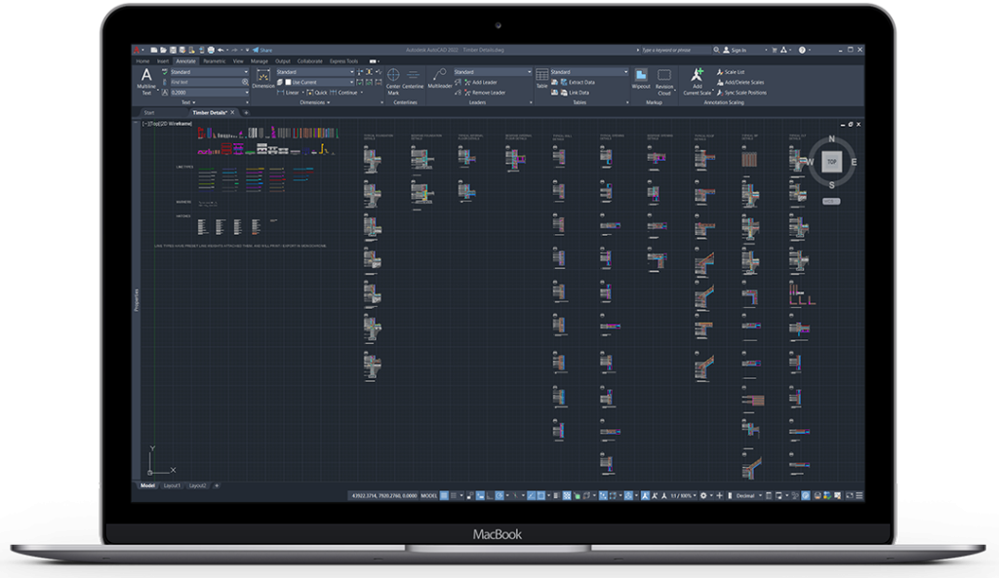Open the Scale List
Image resolution: width=999 pixels, height=578 pixels.
pyautogui.click(x=731, y=72)
